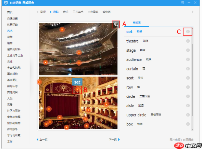Open 体育运动 category
202x149 pixels.
12,25
